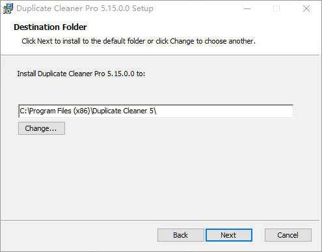Click 'Program Files (x86)' inside the path
The image size is (322, 252).
coord(59,111)
